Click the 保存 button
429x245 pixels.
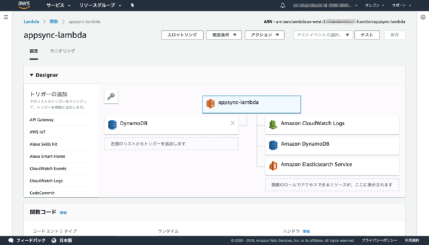(x=394, y=35)
